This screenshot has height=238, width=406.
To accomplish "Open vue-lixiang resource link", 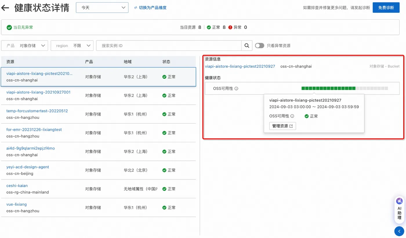I will pyautogui.click(x=17, y=204).
